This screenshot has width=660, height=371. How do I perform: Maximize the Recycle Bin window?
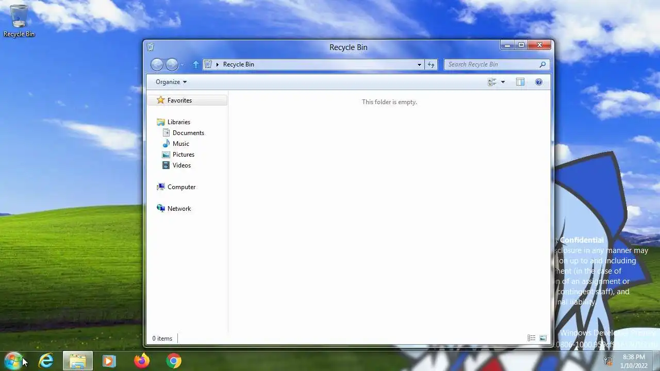pyautogui.click(x=521, y=45)
